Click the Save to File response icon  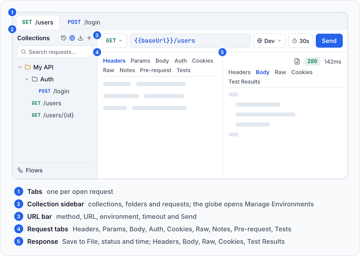point(297,61)
